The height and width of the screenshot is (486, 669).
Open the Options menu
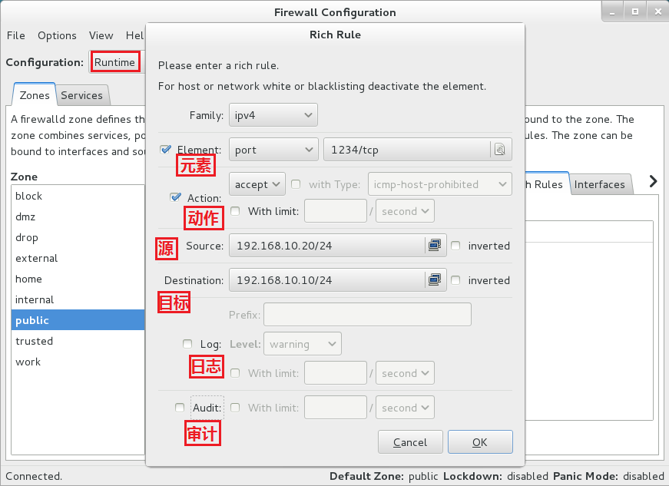57,35
